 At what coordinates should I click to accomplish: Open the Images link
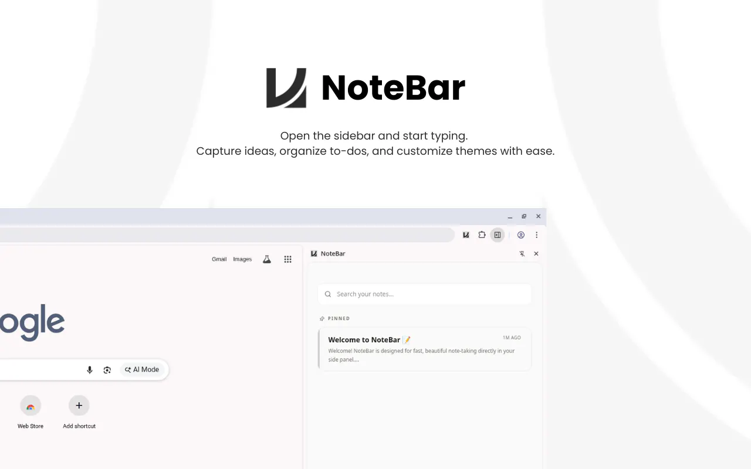[x=242, y=259]
